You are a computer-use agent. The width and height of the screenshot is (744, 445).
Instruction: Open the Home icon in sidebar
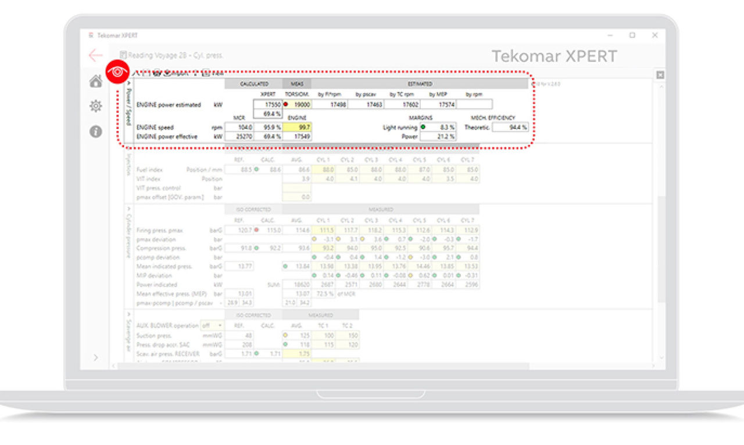tap(96, 81)
